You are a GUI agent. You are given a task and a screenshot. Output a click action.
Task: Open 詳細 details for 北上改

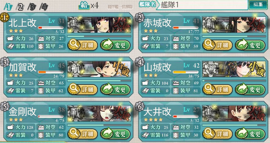click(x=83, y=45)
